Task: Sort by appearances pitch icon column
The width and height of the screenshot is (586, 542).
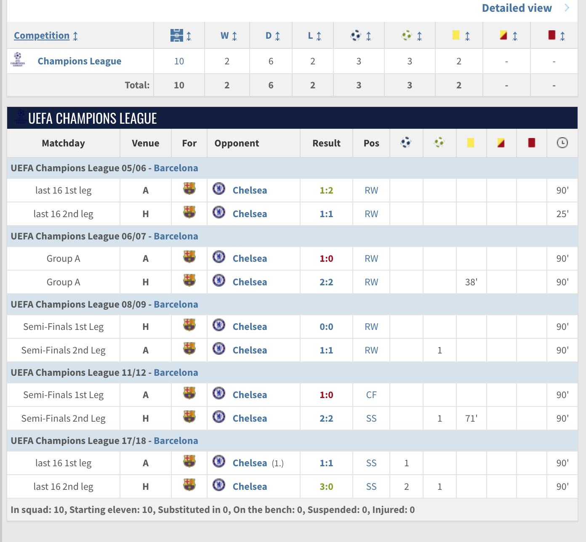Action: pos(177,36)
